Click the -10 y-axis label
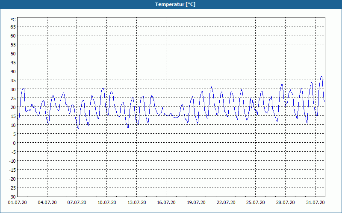Viewport: 342px width, 213px height. pyautogui.click(x=12, y=161)
